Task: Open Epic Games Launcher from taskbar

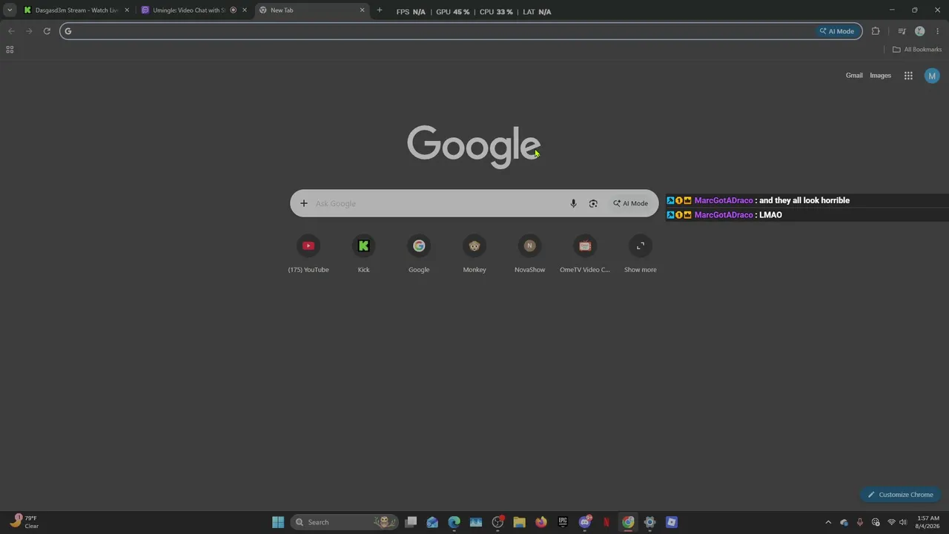Action: coord(563,522)
